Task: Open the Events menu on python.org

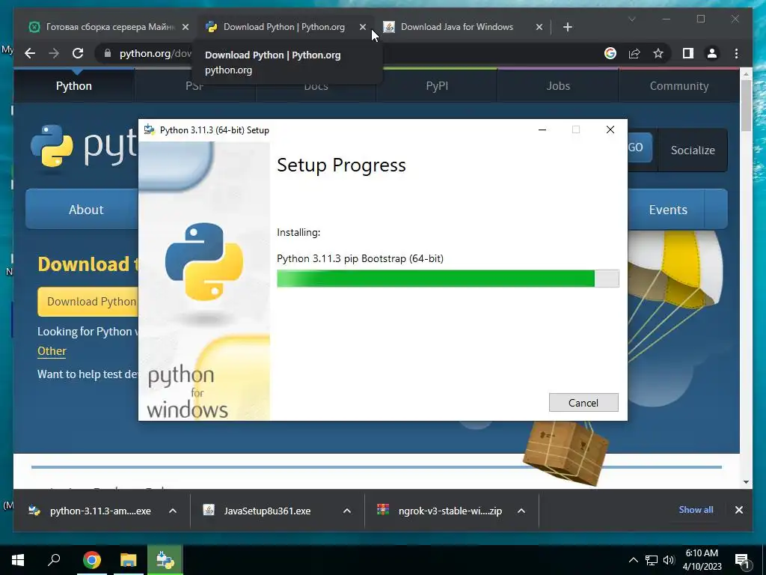Action: 668,210
